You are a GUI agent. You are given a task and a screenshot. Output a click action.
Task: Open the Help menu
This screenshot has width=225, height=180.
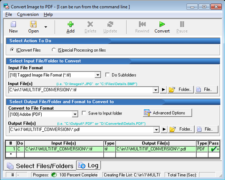tap(48, 14)
